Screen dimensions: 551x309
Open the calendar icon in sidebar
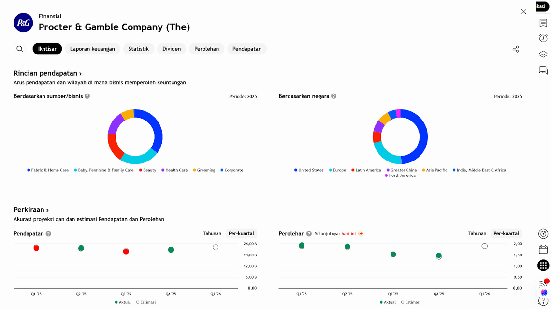click(x=543, y=249)
